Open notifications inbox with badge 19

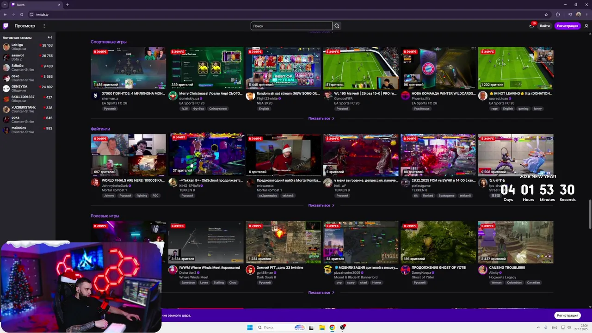click(531, 26)
